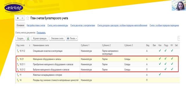
Task: Click the account icon of row 10.21.2
Action: coord(18,70)
